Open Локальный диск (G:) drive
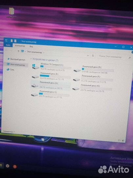133x178 pixels. point(51,85)
